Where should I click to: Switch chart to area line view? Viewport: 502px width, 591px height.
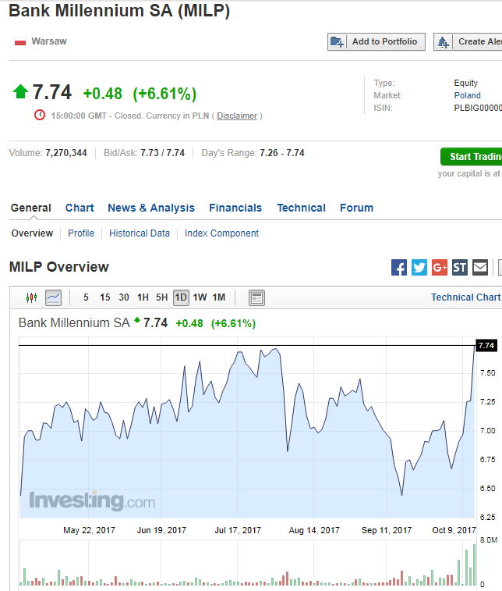pyautogui.click(x=54, y=297)
